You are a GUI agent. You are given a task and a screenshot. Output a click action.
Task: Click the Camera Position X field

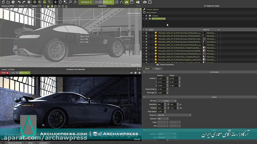[162, 79]
